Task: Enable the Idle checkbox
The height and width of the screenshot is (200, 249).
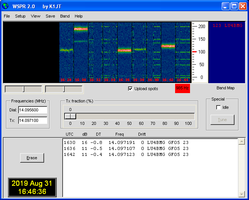Action: click(x=218, y=108)
